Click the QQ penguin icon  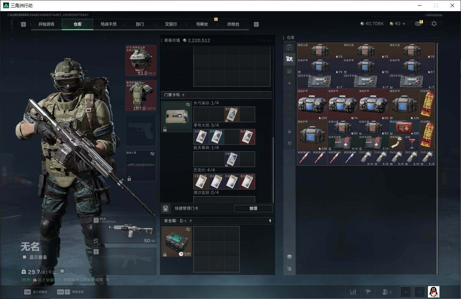(434, 292)
